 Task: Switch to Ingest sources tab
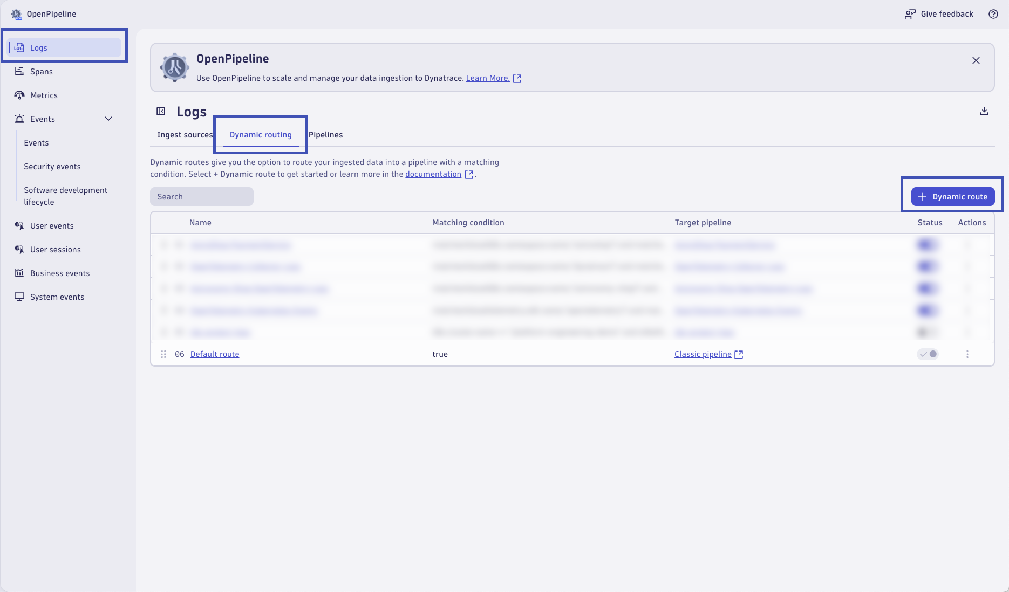coord(185,135)
